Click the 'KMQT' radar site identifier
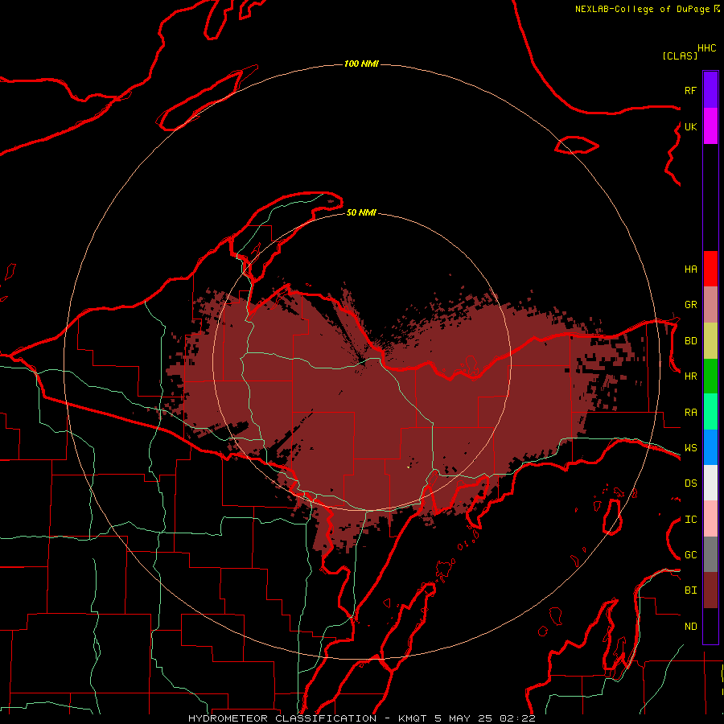Screen dimensions: 724x724 point(413,718)
